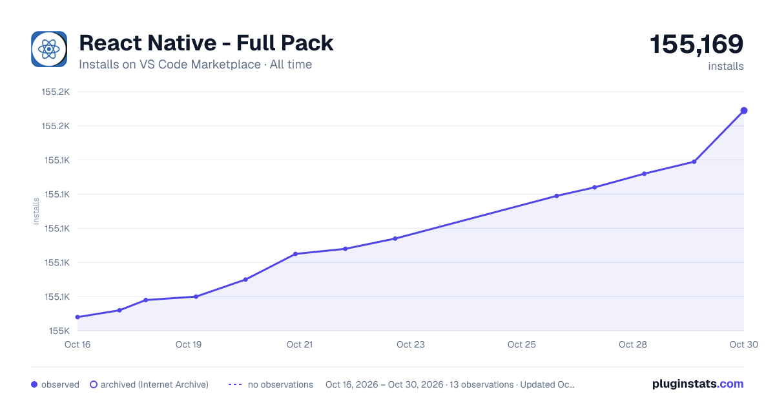Click the Oct 16 x-axis label

point(77,344)
